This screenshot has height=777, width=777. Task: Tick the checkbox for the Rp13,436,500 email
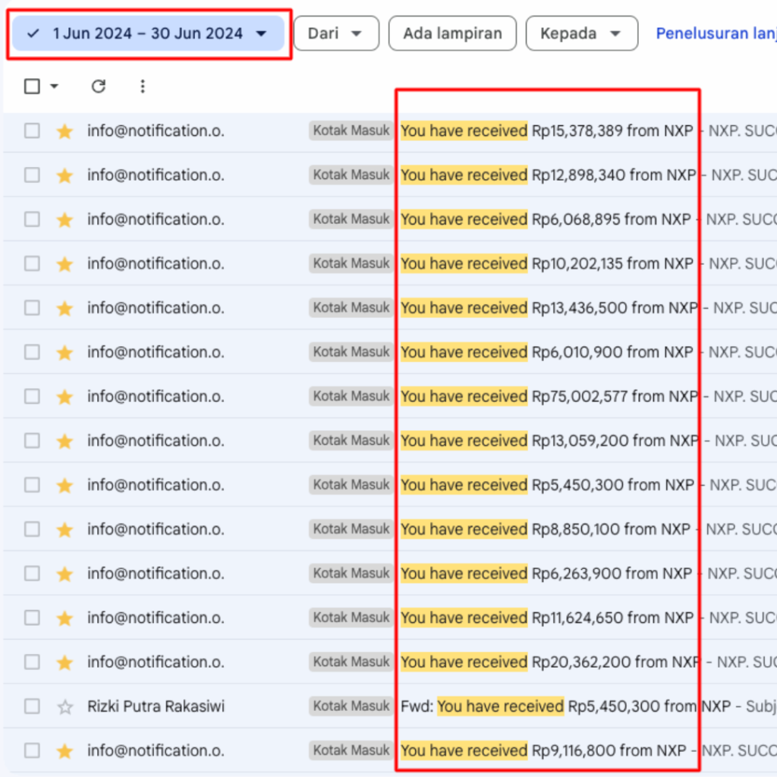[32, 308]
